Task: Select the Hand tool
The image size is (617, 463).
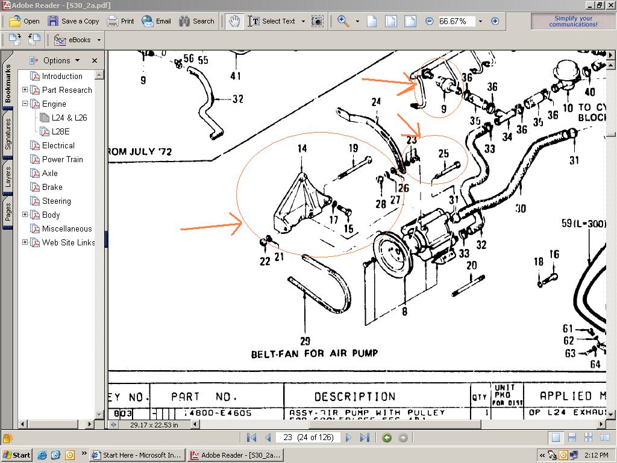Action: click(x=234, y=21)
